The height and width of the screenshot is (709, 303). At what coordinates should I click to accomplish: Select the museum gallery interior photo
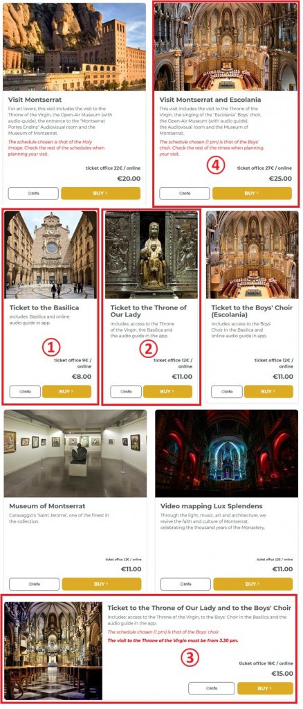[x=75, y=454]
